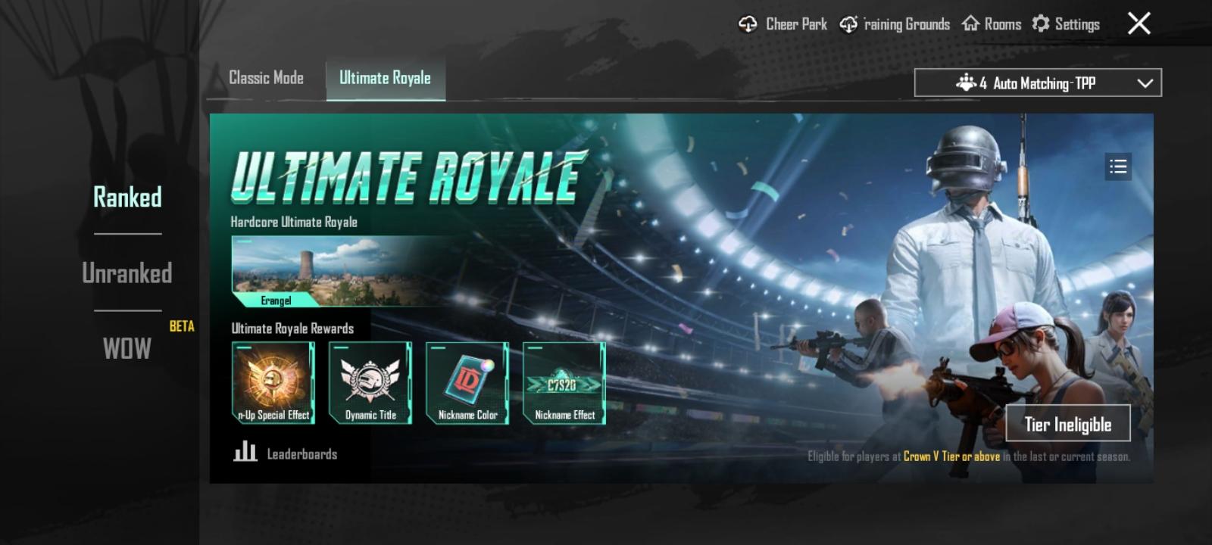
Task: Select Unranked mode in sidebar
Action: pos(127,273)
